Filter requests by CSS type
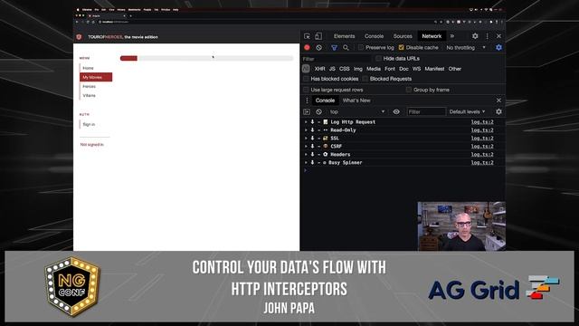Viewport: 579px width, 326px height. click(x=344, y=69)
